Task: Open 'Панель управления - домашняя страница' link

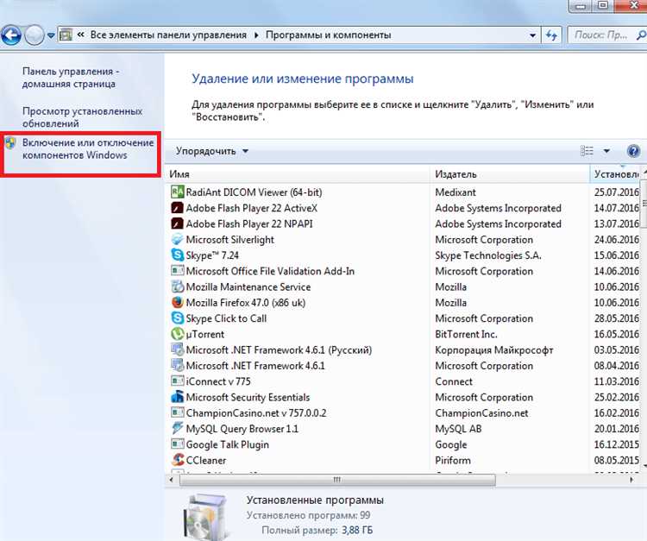Action: point(70,78)
